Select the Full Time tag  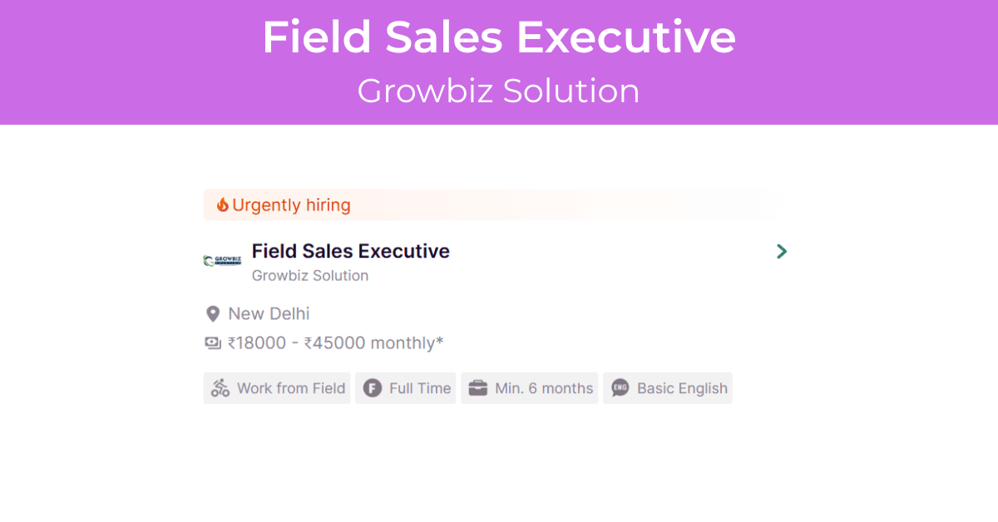point(406,388)
